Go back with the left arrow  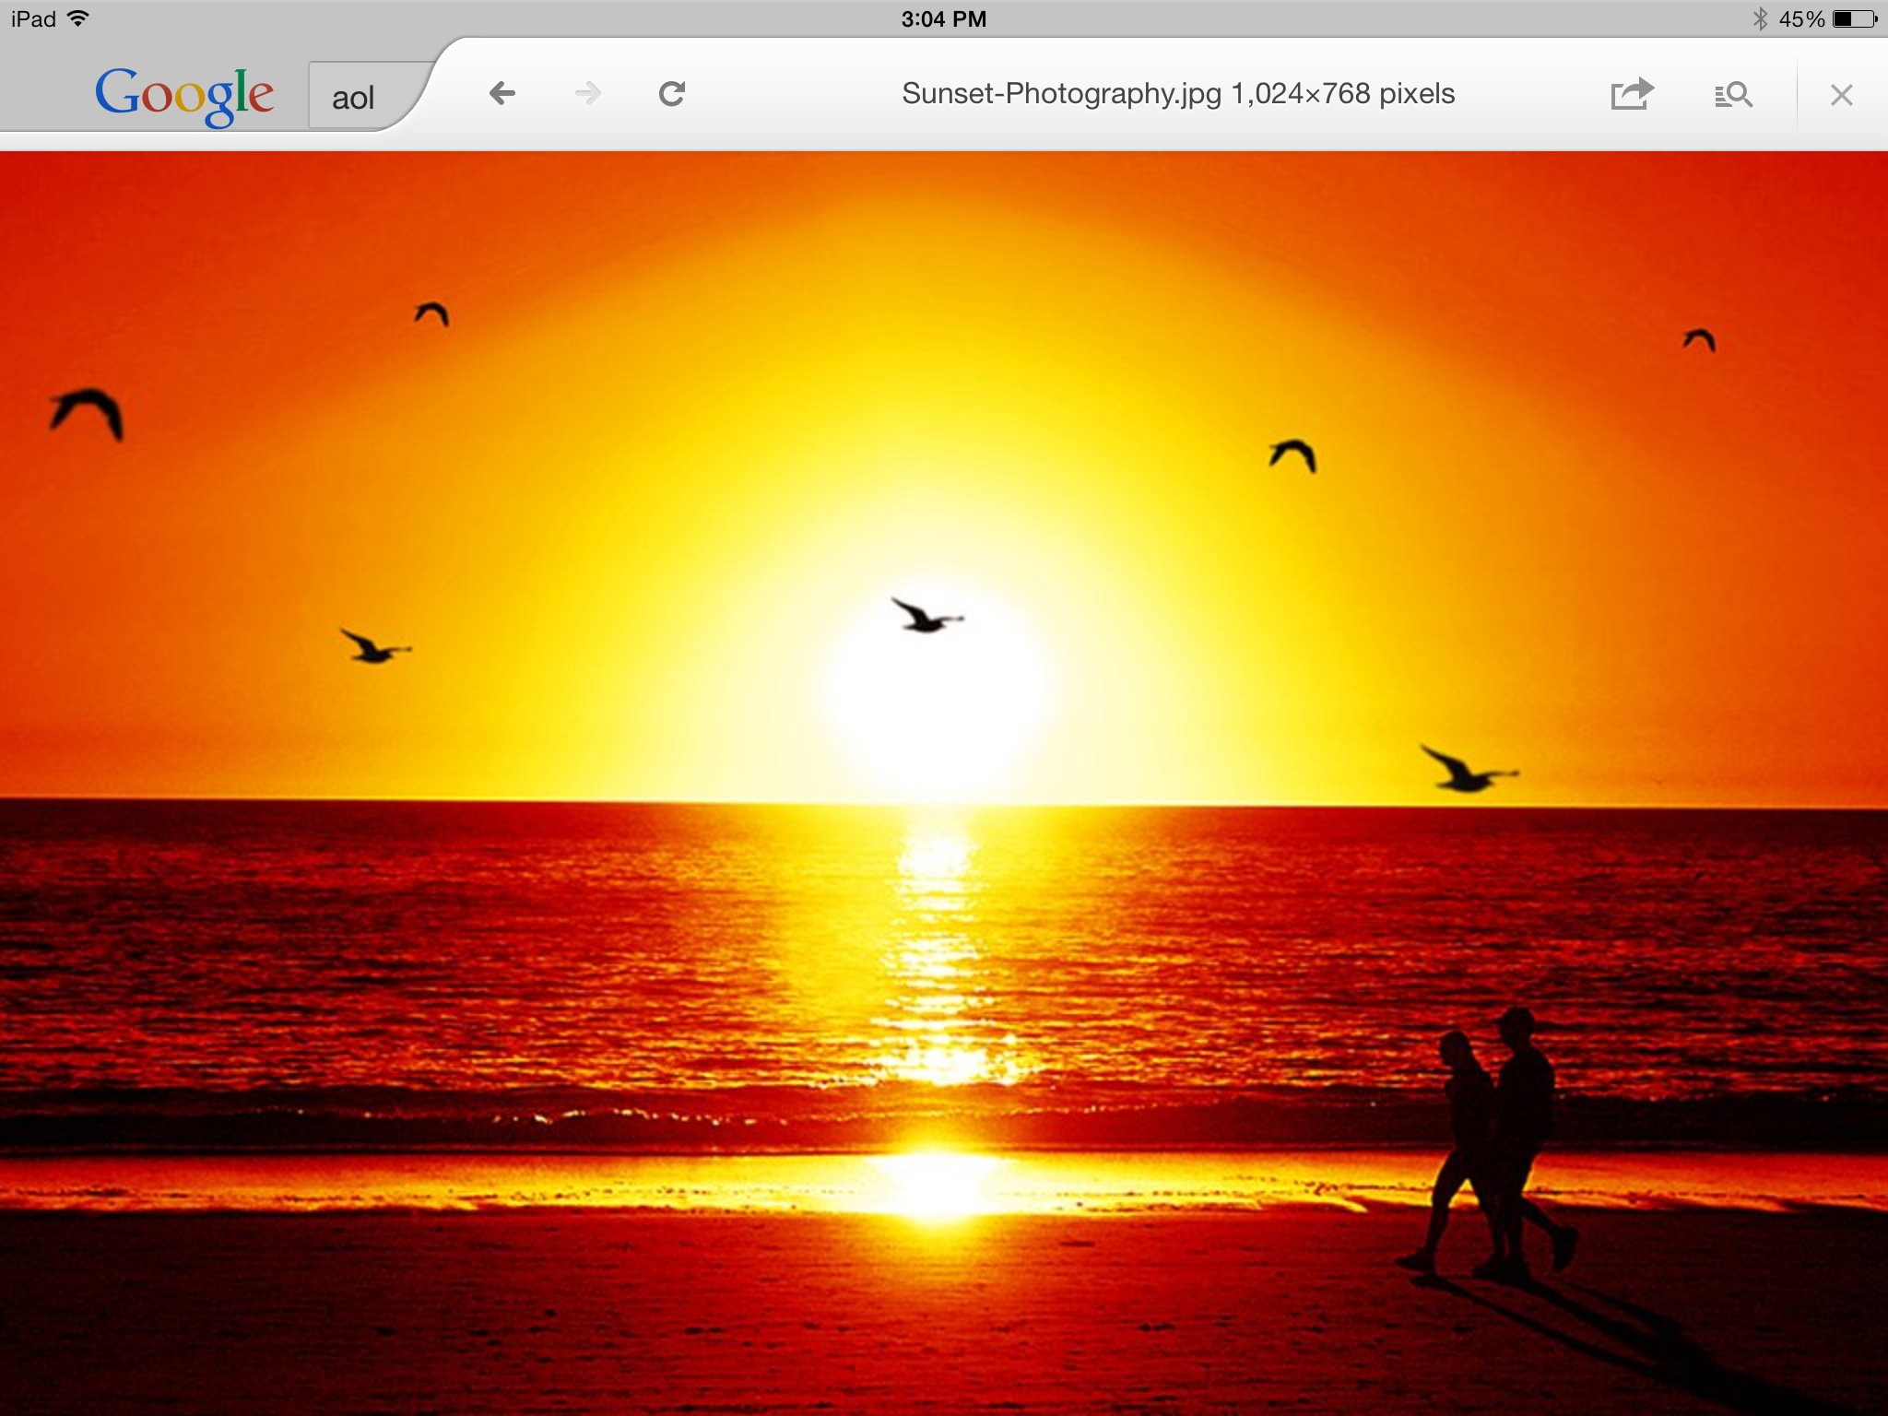(x=502, y=93)
